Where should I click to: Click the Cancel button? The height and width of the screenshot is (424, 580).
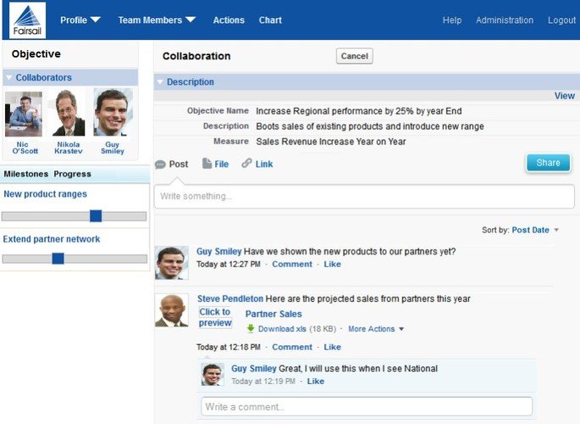355,56
